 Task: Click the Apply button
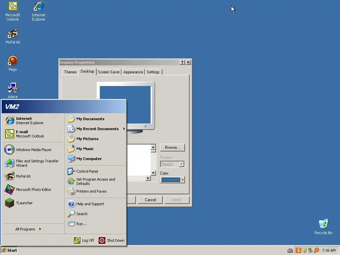(177, 200)
